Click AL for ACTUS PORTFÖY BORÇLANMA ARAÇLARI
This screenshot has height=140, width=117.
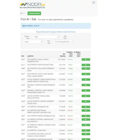pos(86,96)
